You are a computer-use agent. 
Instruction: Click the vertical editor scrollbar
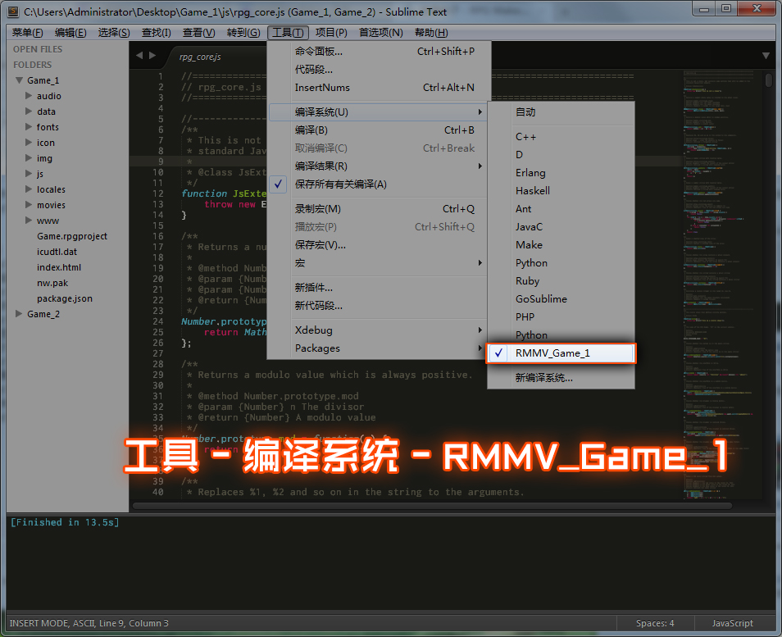coord(769,80)
